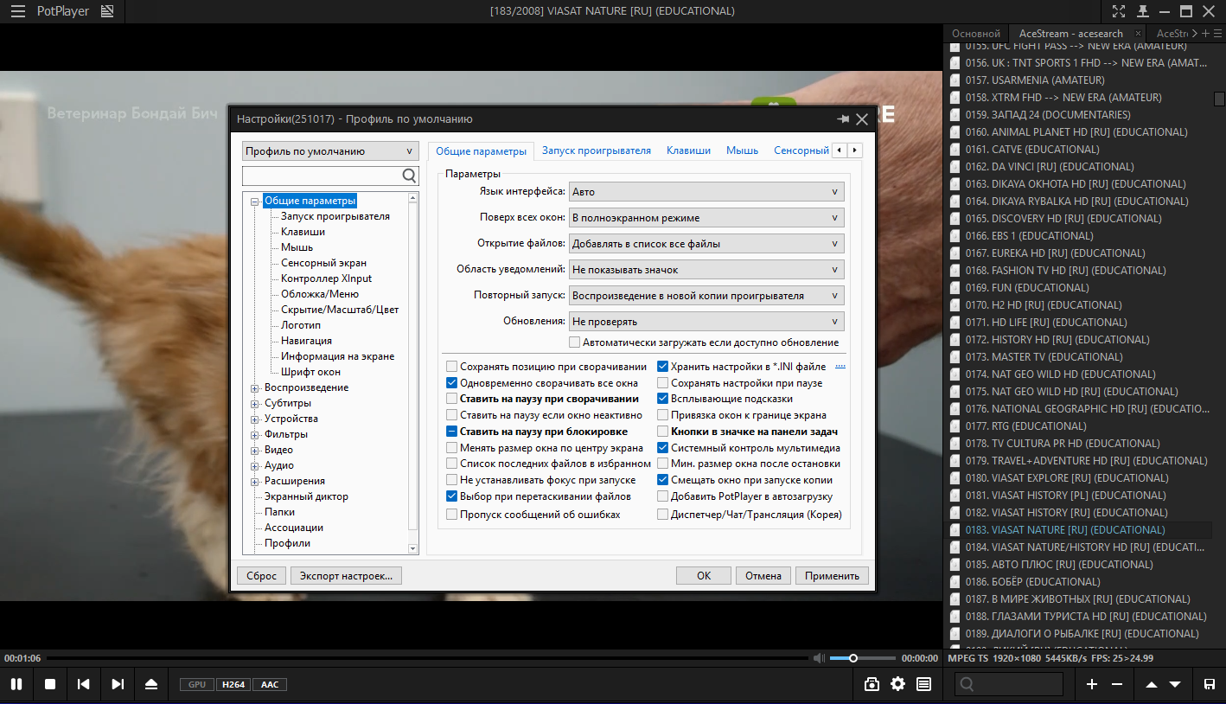The width and height of the screenshot is (1226, 704).
Task: Uncheck 'Одновременно сворачивать все окна'
Action: 452,383
